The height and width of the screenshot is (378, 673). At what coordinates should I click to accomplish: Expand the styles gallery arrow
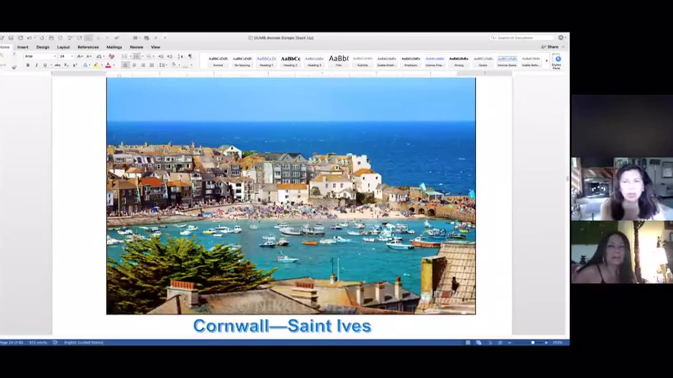tap(546, 61)
